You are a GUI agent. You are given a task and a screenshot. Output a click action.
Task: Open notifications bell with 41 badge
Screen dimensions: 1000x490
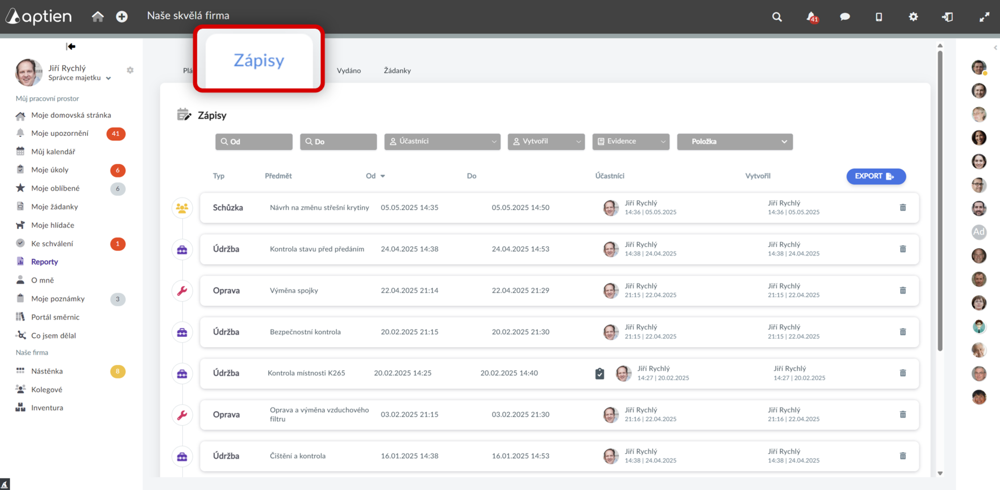pos(812,17)
